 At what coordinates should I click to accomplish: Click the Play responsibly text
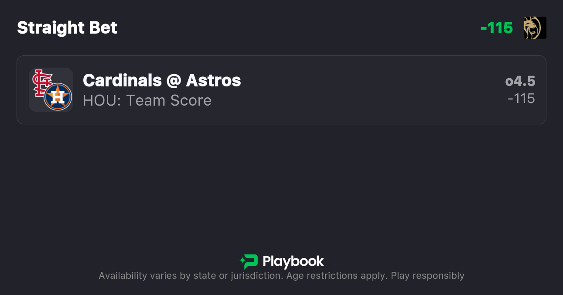[427, 276]
